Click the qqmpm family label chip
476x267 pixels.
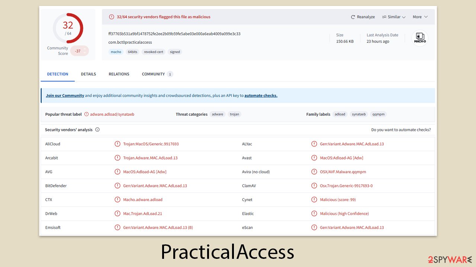(378, 114)
